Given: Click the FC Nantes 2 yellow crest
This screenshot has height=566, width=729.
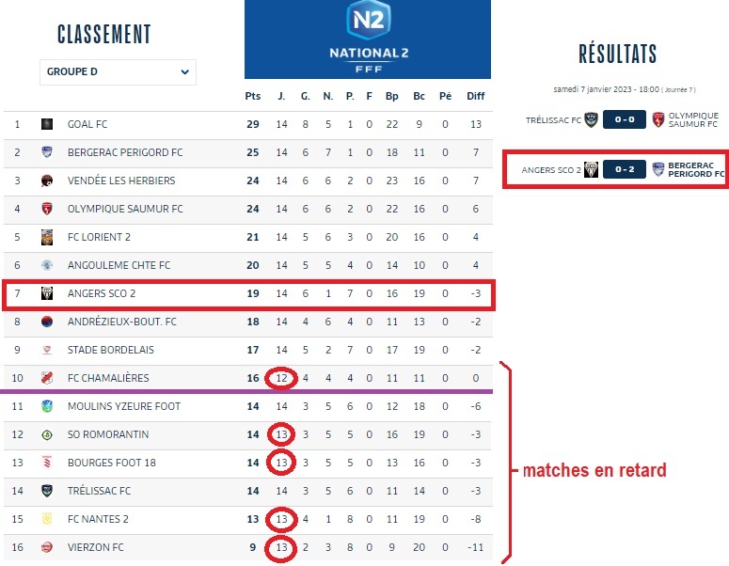Looking at the screenshot, I should [x=47, y=519].
